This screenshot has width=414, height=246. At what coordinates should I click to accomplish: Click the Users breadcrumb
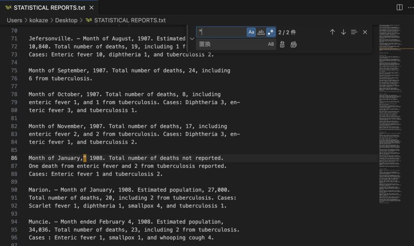pos(15,20)
